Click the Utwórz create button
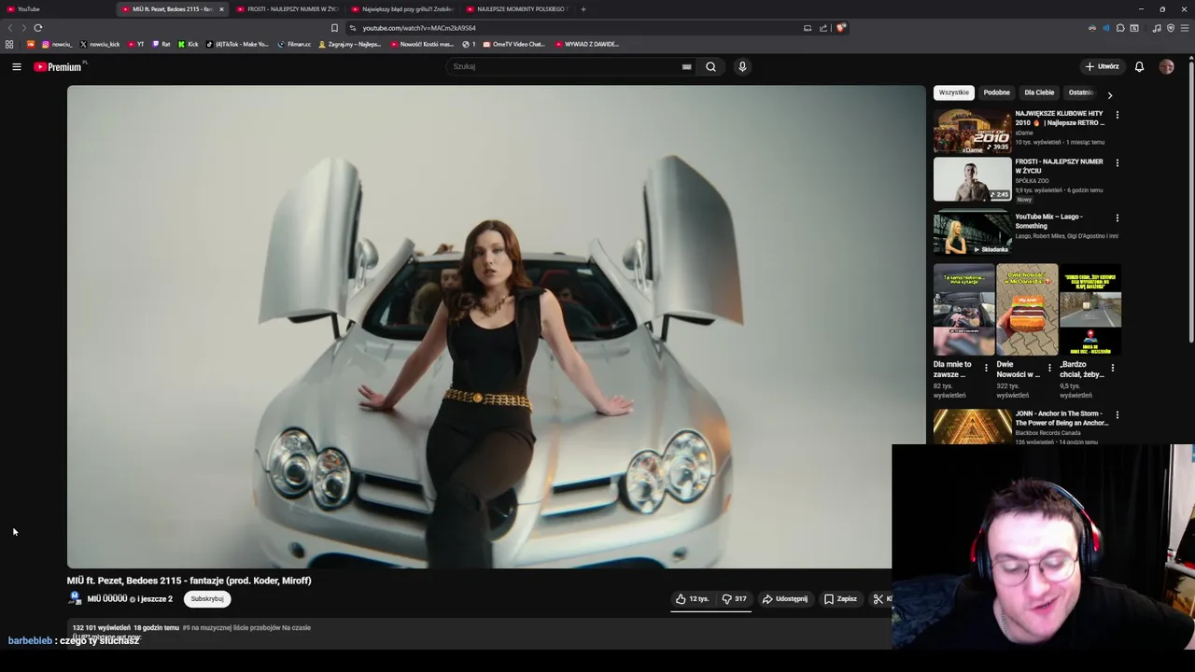Image resolution: width=1195 pixels, height=672 pixels. (1102, 66)
